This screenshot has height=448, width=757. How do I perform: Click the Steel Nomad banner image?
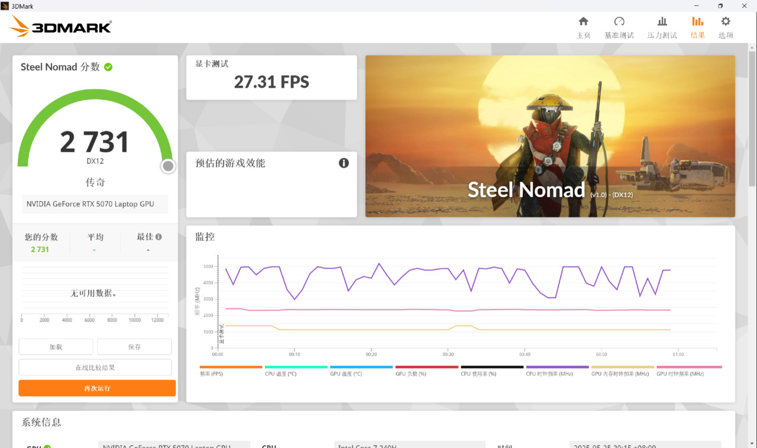click(550, 136)
